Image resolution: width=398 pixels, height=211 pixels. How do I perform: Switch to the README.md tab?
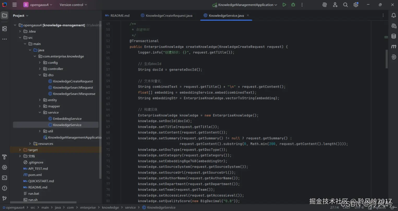[x=120, y=16]
